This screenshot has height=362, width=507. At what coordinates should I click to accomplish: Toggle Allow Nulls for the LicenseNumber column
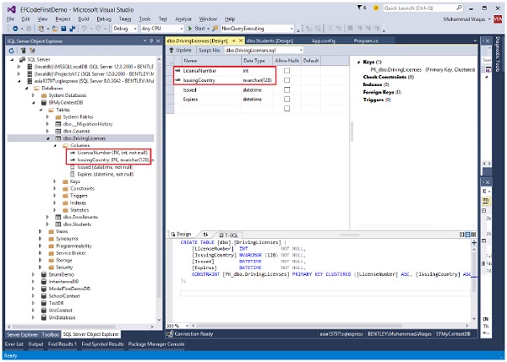(287, 70)
